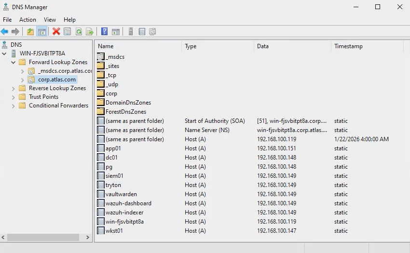Select Forward Lookup Zones in tree

[x=58, y=62]
